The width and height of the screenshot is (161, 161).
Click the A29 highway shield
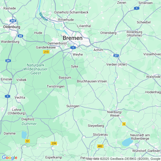tap(8, 61)
